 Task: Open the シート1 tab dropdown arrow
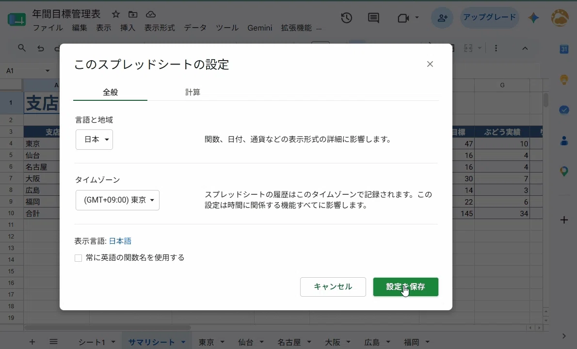[x=113, y=342]
